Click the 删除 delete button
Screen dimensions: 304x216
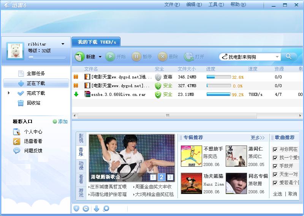pos(168,57)
